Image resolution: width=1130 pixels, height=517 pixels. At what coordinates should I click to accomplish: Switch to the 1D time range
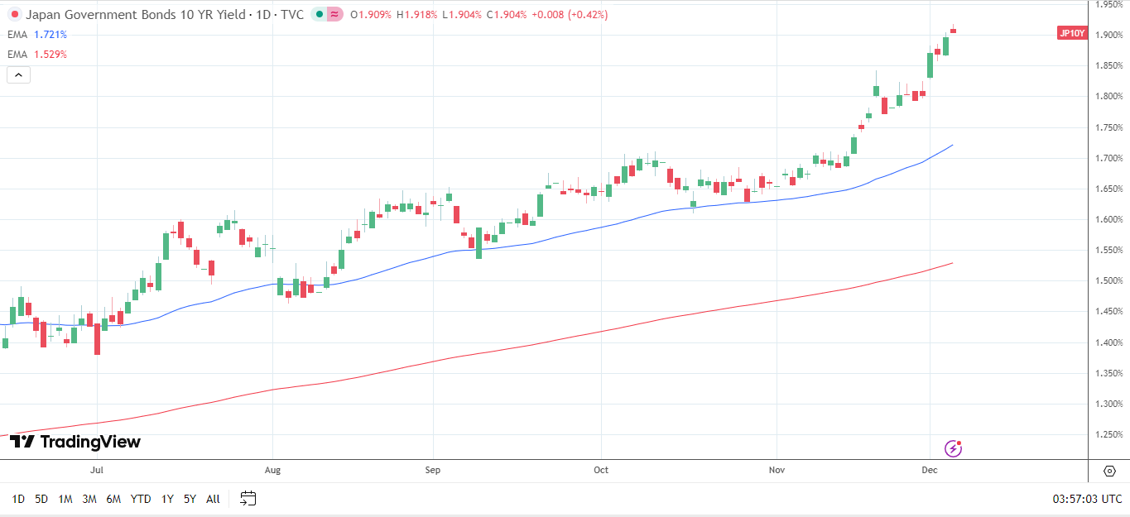(x=18, y=499)
